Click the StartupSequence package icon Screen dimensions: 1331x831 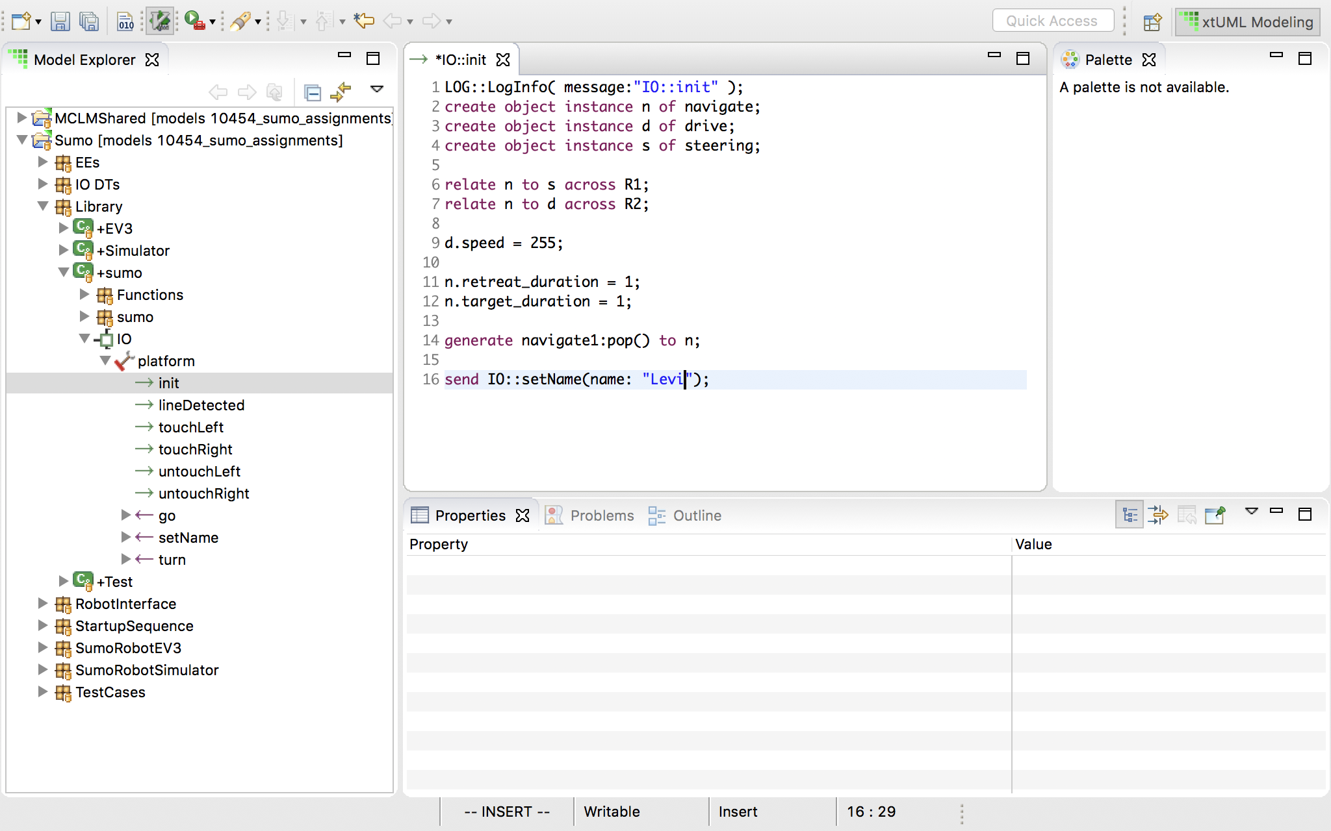click(x=63, y=626)
